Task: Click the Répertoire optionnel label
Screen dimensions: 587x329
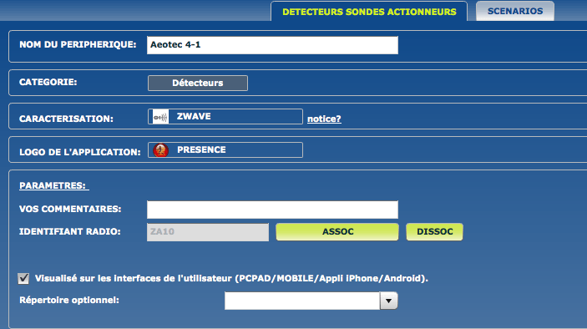Action: pyautogui.click(x=69, y=300)
